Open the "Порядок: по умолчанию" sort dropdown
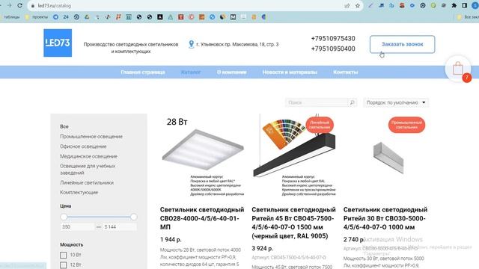 click(x=396, y=102)
